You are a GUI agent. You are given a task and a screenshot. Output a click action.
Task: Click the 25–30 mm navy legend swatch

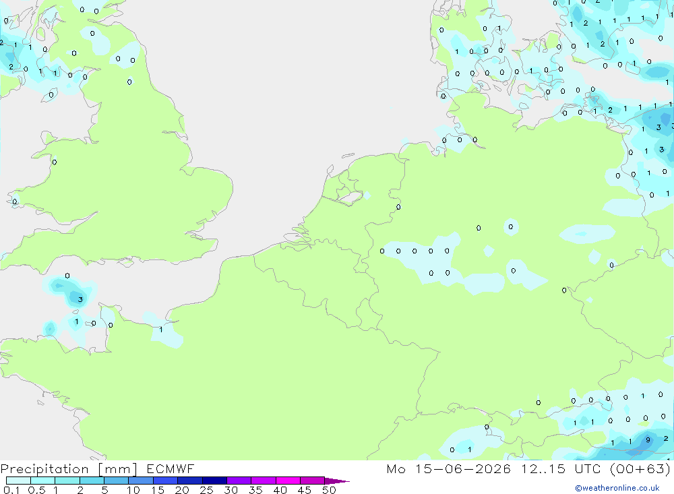[214, 481]
